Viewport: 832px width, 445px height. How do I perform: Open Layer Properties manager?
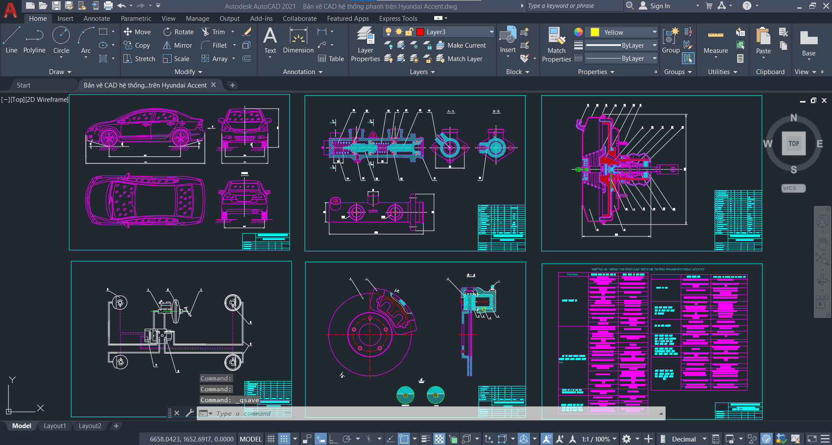tap(365, 44)
